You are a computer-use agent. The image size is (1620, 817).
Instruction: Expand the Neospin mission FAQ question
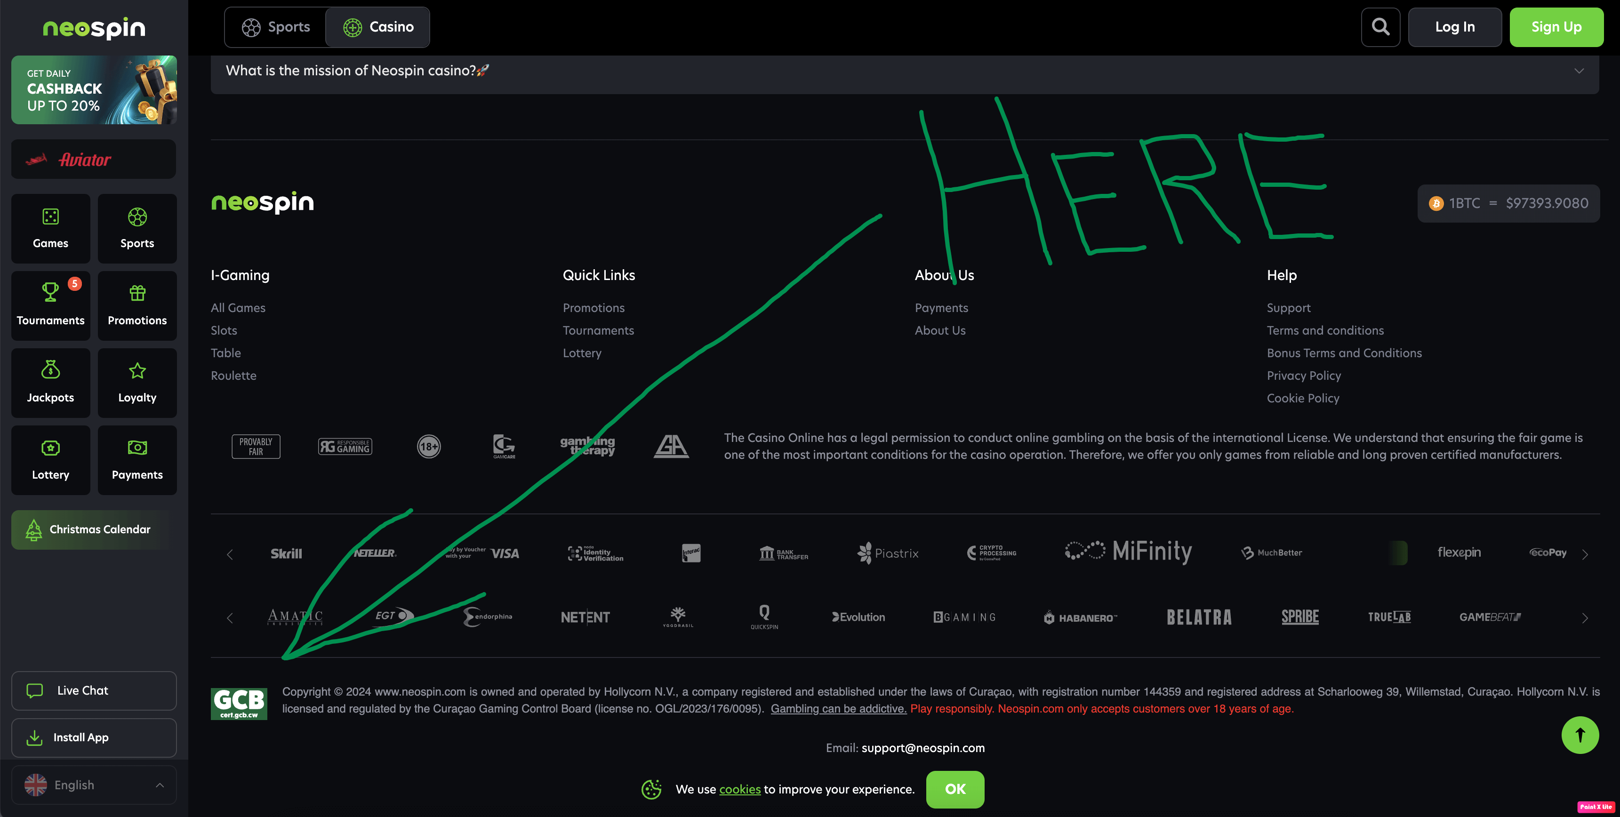[x=904, y=71]
